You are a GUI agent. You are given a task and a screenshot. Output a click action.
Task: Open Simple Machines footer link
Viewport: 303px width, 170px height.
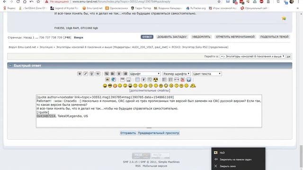click(169, 162)
